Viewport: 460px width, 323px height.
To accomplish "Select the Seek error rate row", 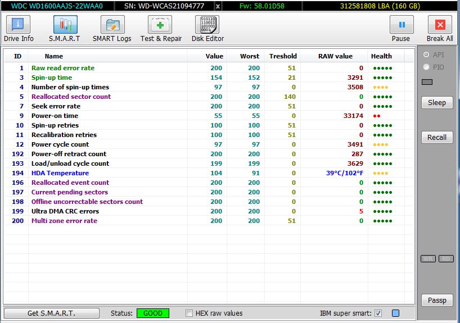I will tap(209, 106).
